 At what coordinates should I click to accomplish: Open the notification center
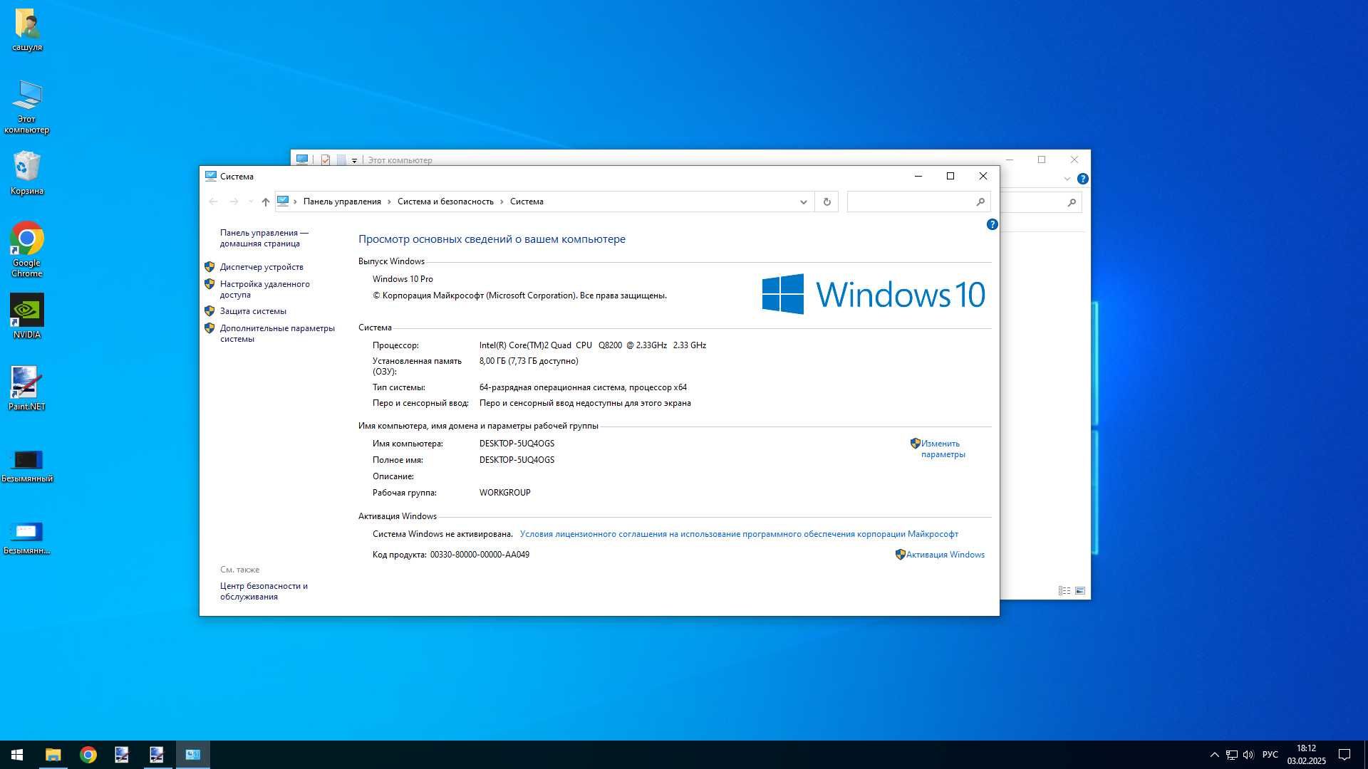1344,755
